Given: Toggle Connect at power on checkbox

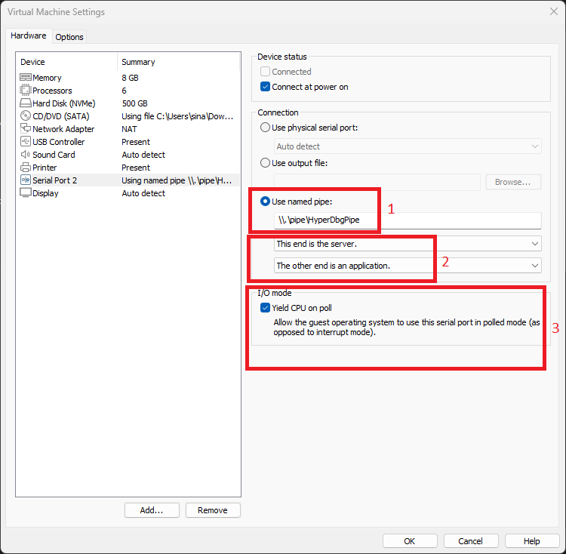Looking at the screenshot, I should pos(265,87).
